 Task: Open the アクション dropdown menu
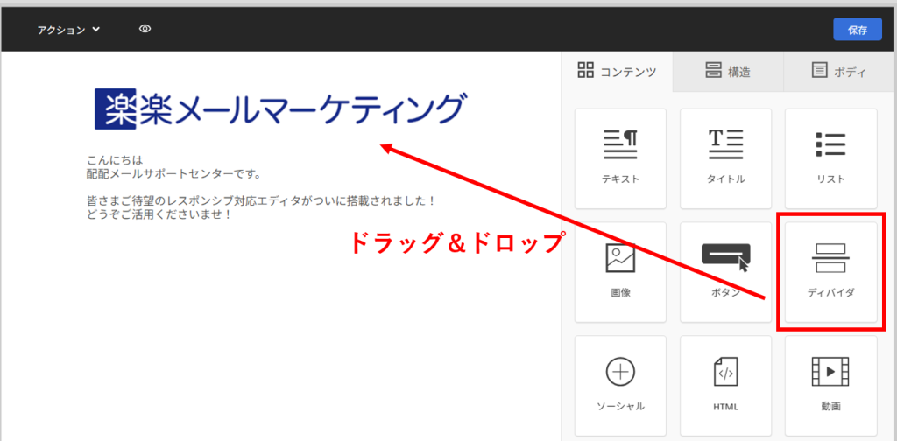[x=68, y=30]
